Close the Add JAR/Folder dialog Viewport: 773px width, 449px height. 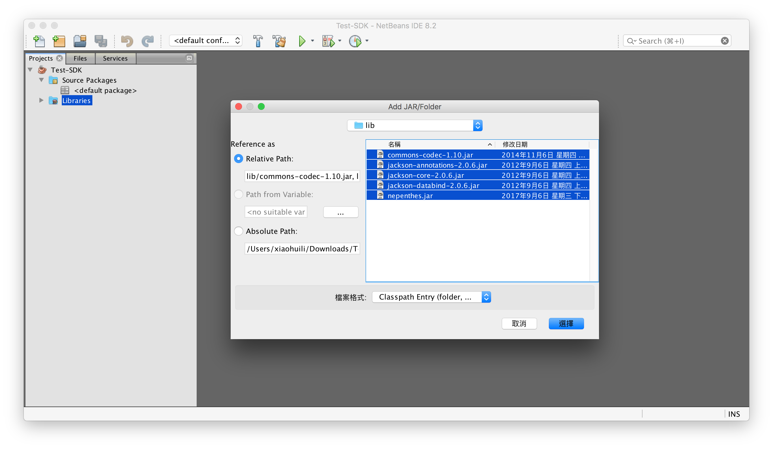[239, 106]
